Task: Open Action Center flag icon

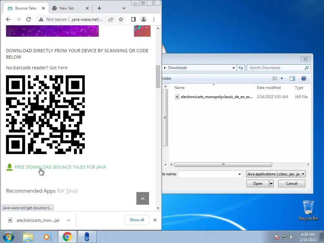Action: pyautogui.click(x=277, y=237)
